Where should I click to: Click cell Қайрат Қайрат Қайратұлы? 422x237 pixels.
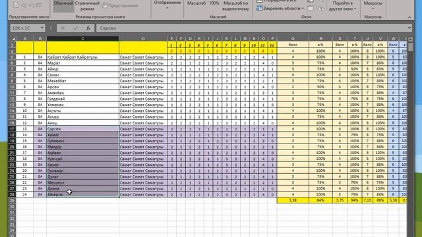82,57
